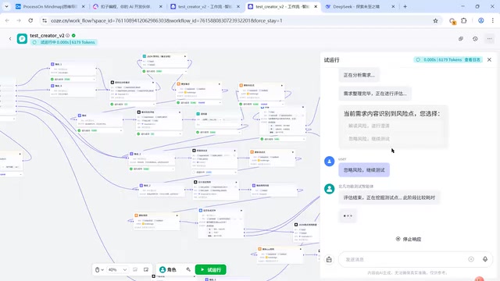The image size is (500, 281).
Task: Close the ProcessOn Mindmap tab
Action: point(84,6)
